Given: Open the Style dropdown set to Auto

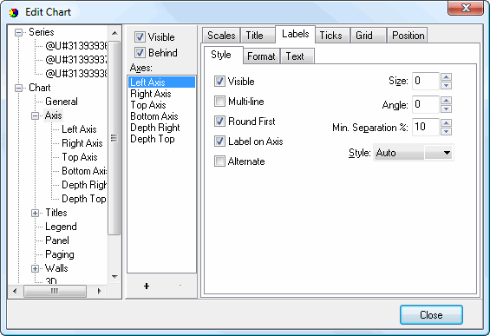Looking at the screenshot, I should [x=414, y=153].
